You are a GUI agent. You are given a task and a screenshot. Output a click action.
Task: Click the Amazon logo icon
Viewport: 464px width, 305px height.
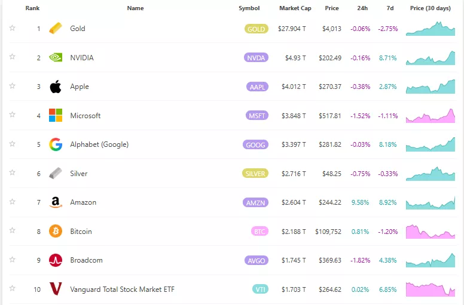pos(55,202)
